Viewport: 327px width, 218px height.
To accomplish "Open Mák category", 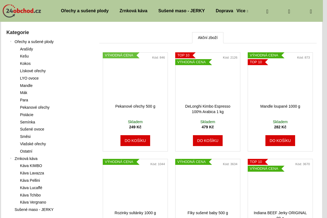I will (x=24, y=93).
